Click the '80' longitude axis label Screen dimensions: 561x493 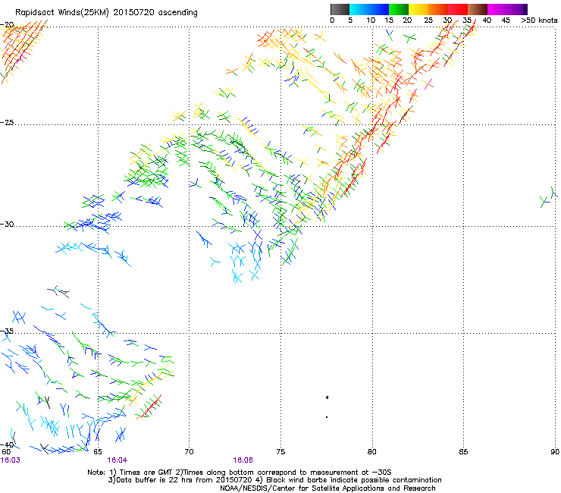[x=372, y=452]
